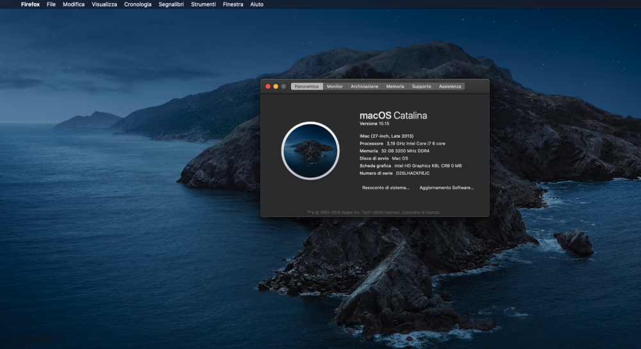The width and height of the screenshot is (641, 349).
Task: Click the macOS Catalina title
Action: point(394,115)
